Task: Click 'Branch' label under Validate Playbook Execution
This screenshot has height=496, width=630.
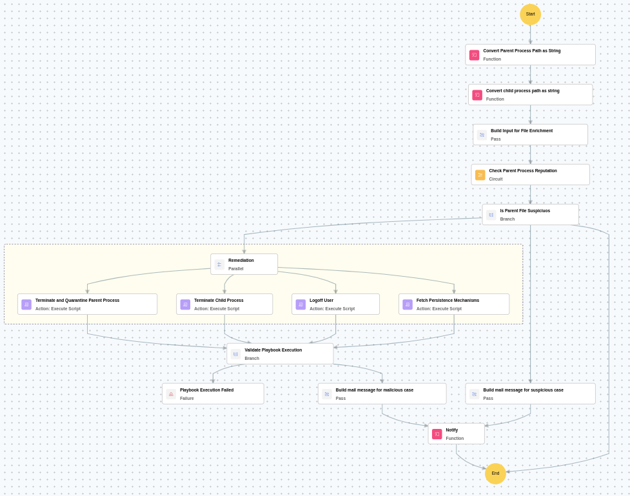Action: pos(251,359)
